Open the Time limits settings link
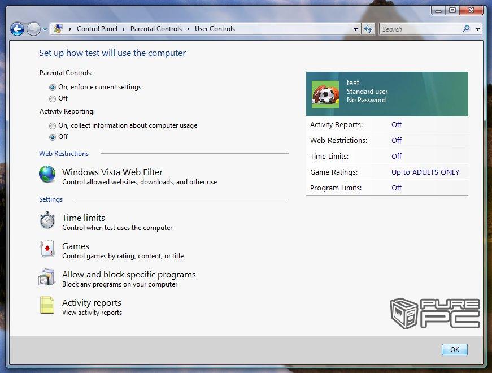This screenshot has height=373, width=492. tap(84, 218)
